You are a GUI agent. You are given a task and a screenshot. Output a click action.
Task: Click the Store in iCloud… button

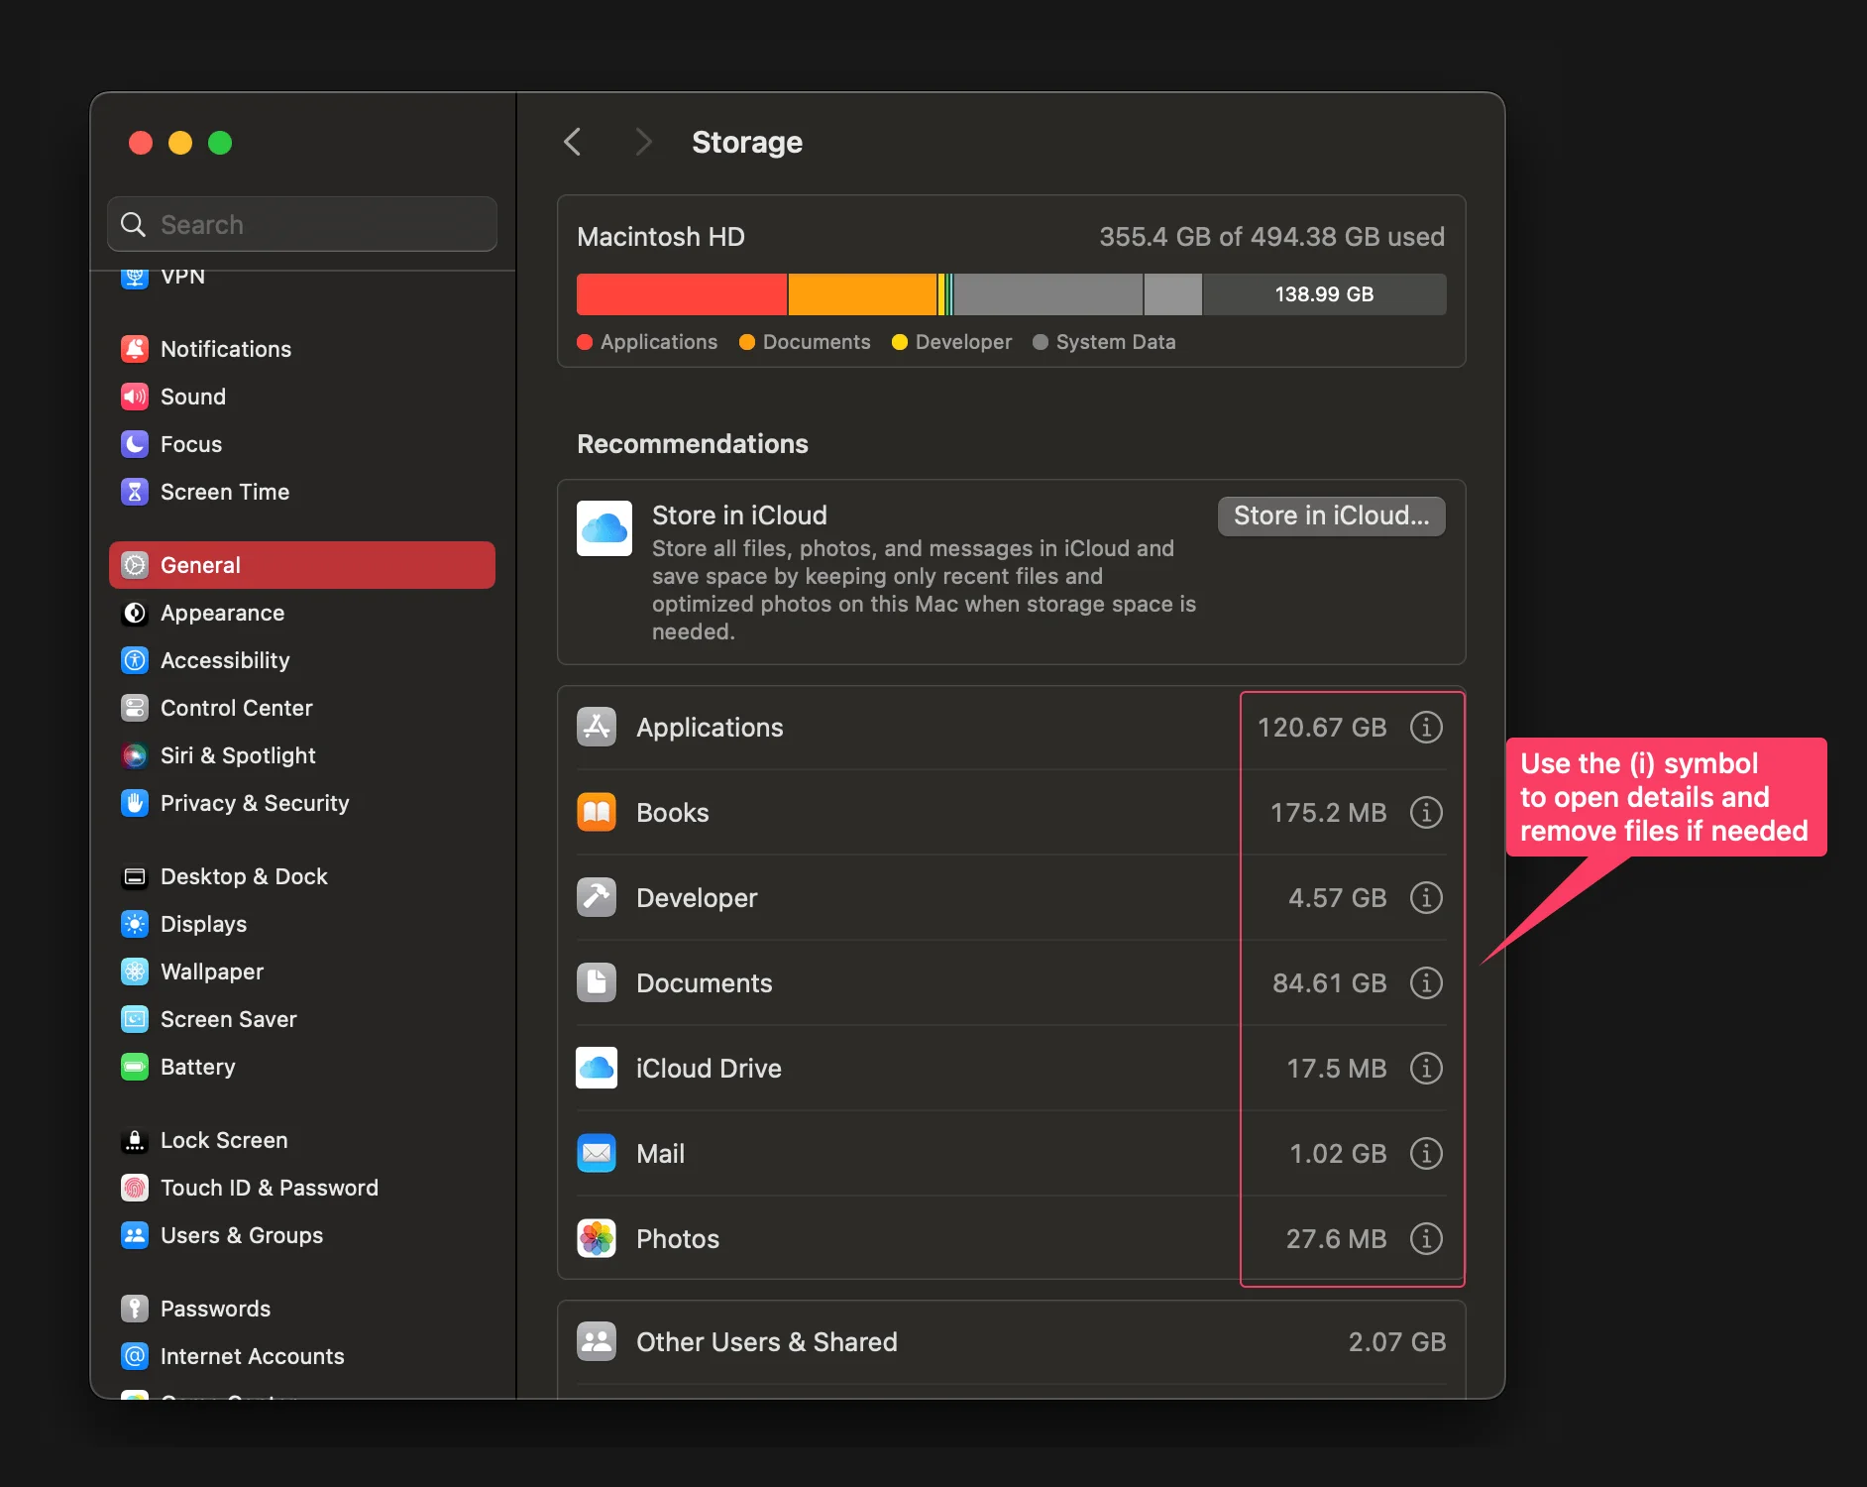click(1331, 515)
